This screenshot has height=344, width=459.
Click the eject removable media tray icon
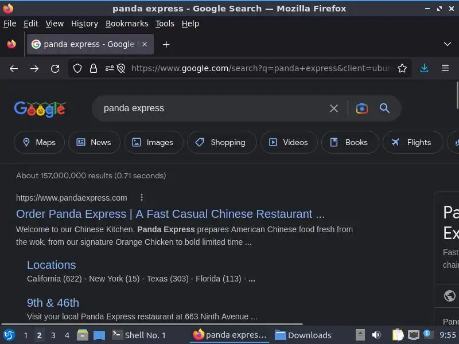pos(360,335)
